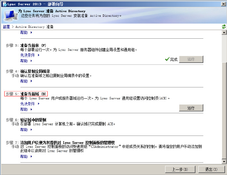This screenshot has width=227, height=175.
Task: Click 手动 label under step 7
Action: point(15,146)
